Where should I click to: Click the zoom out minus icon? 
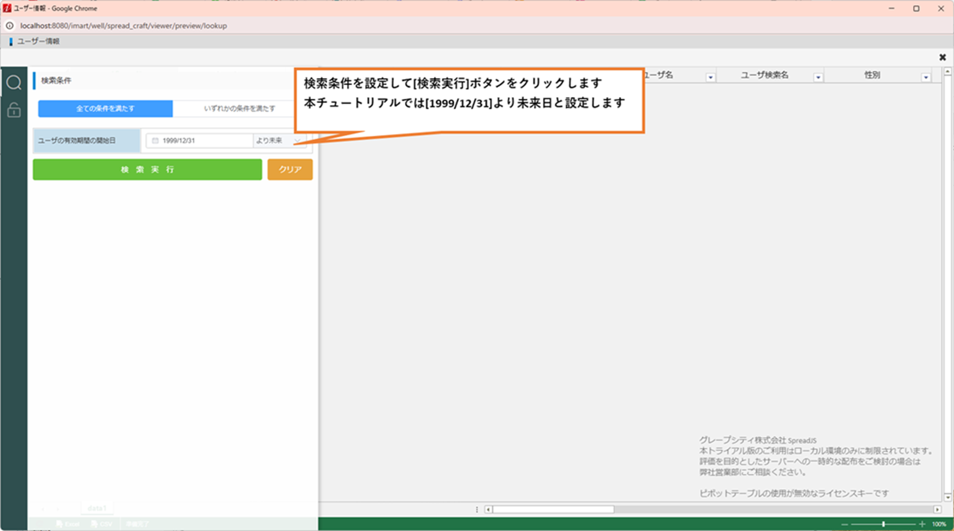tap(844, 524)
